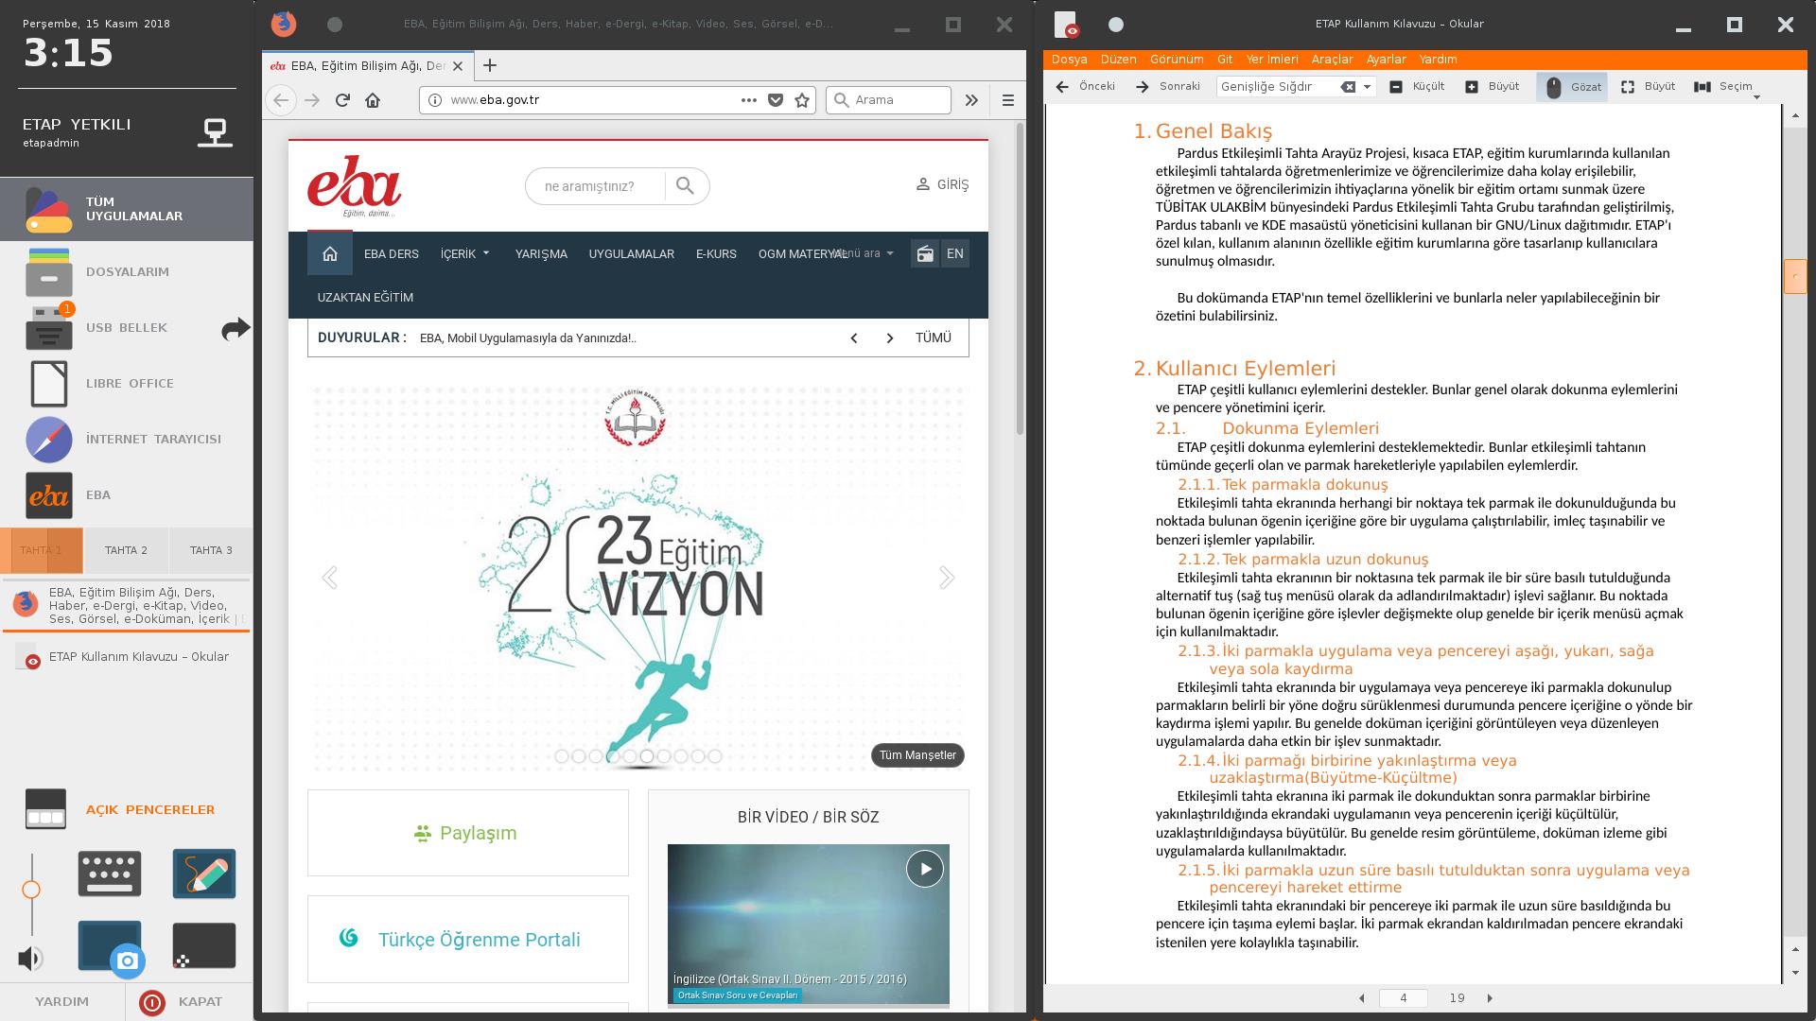The height and width of the screenshot is (1021, 1816).
Task: Open Görünüm menu in Okular
Action: pyautogui.click(x=1177, y=59)
